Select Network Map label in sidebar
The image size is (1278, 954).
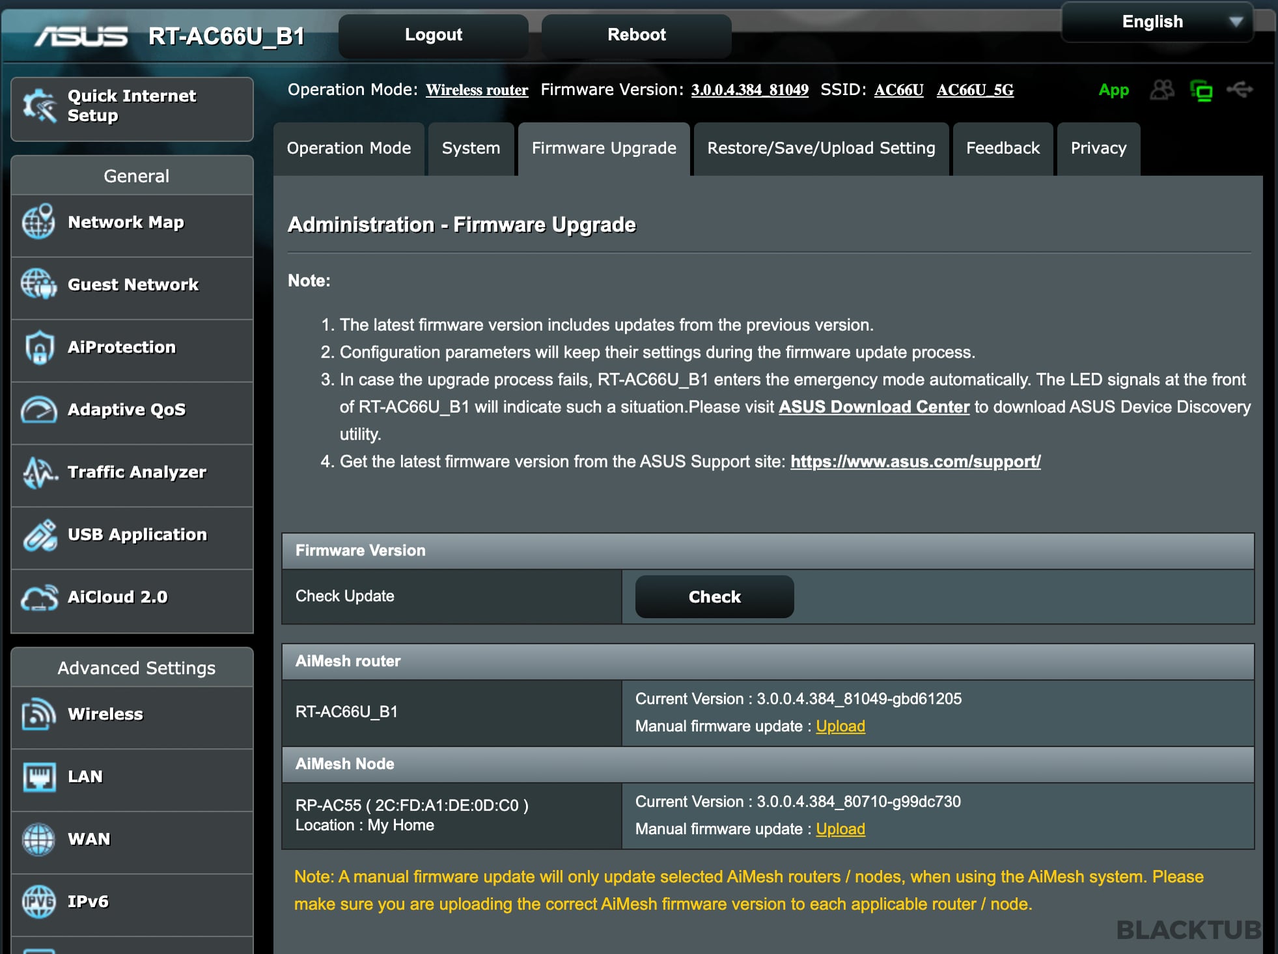[x=126, y=223]
